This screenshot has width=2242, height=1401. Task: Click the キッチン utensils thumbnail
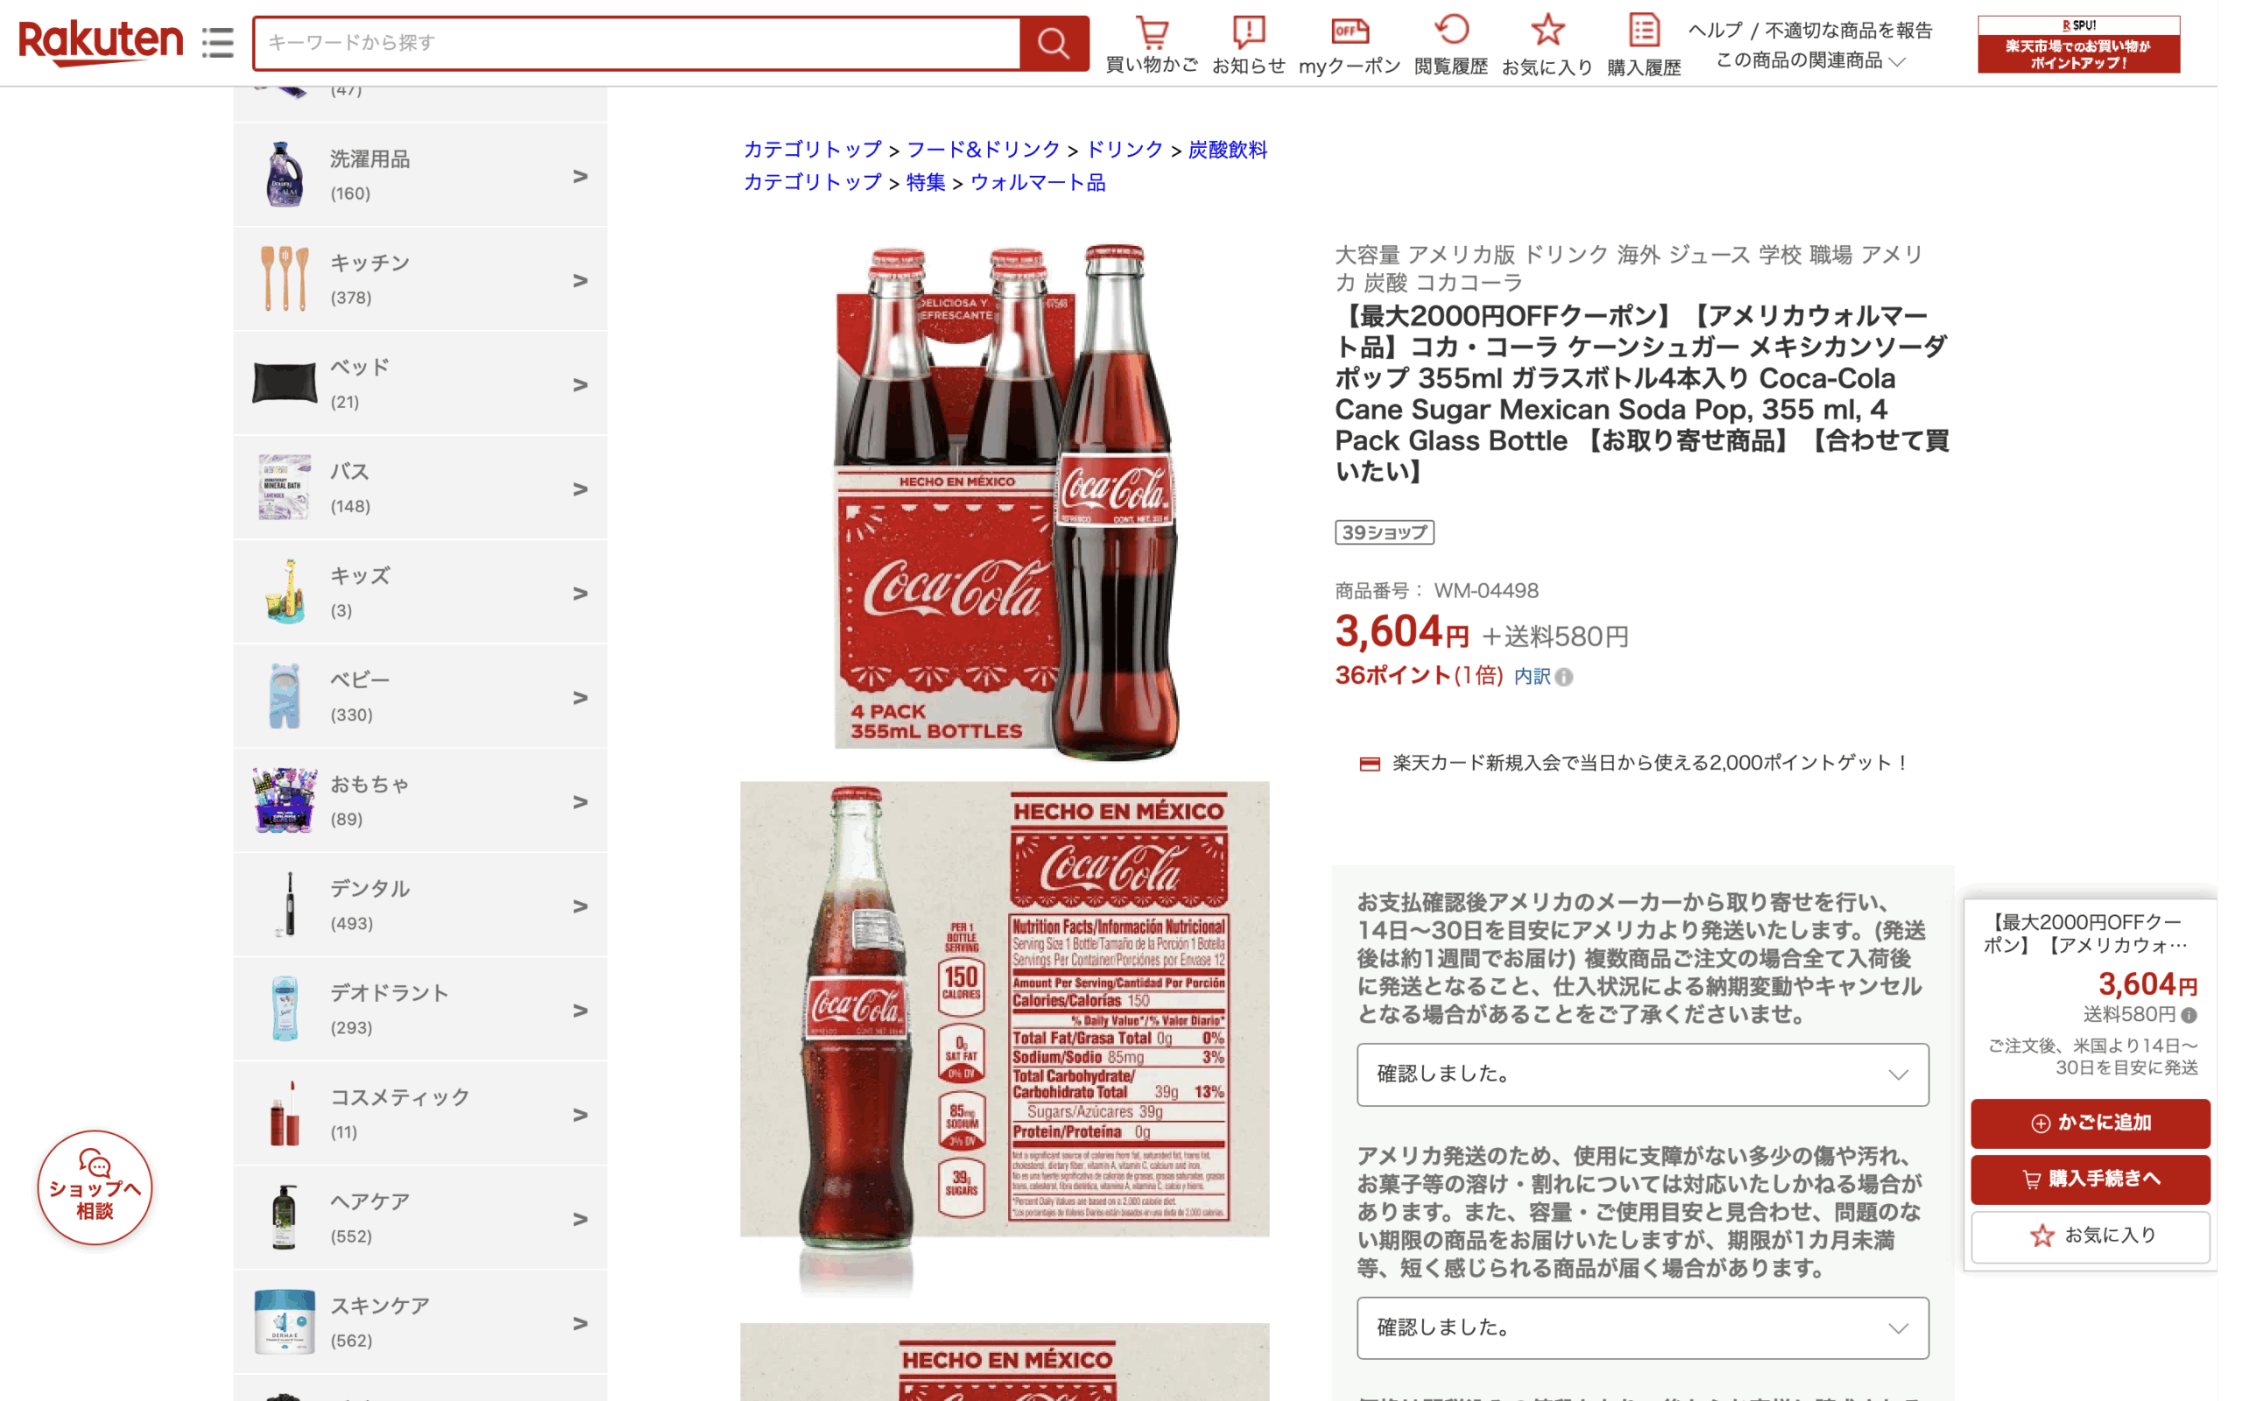285,279
